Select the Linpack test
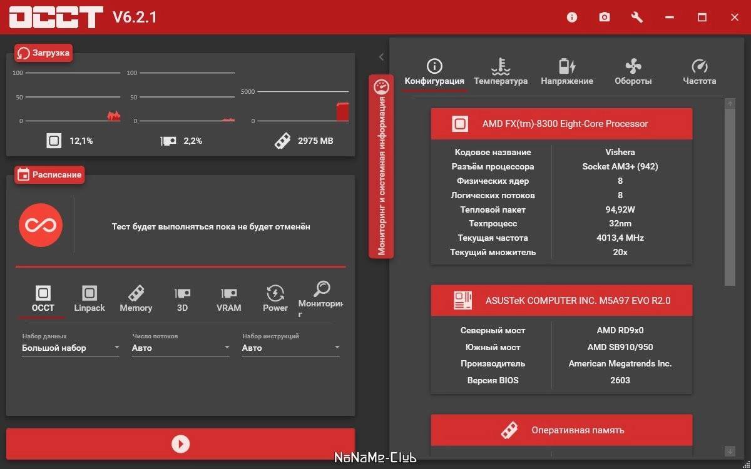The height and width of the screenshot is (469, 751). tap(89, 298)
